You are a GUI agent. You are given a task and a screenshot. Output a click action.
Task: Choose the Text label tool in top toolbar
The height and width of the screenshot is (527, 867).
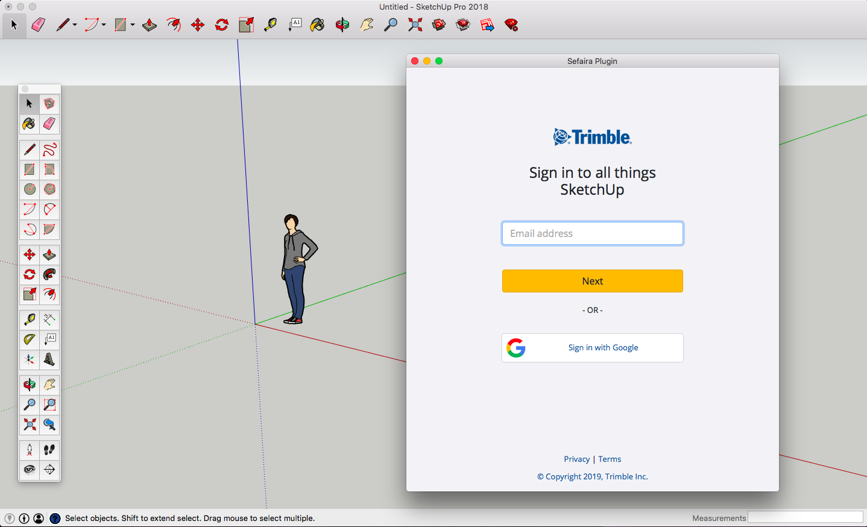pyautogui.click(x=295, y=25)
